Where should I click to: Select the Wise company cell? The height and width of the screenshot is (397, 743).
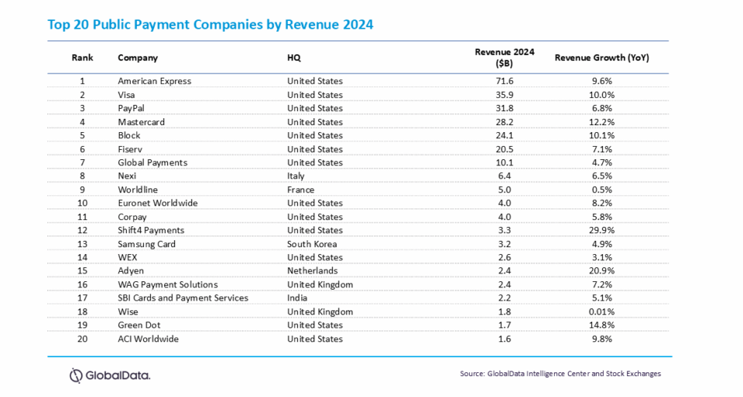128,311
